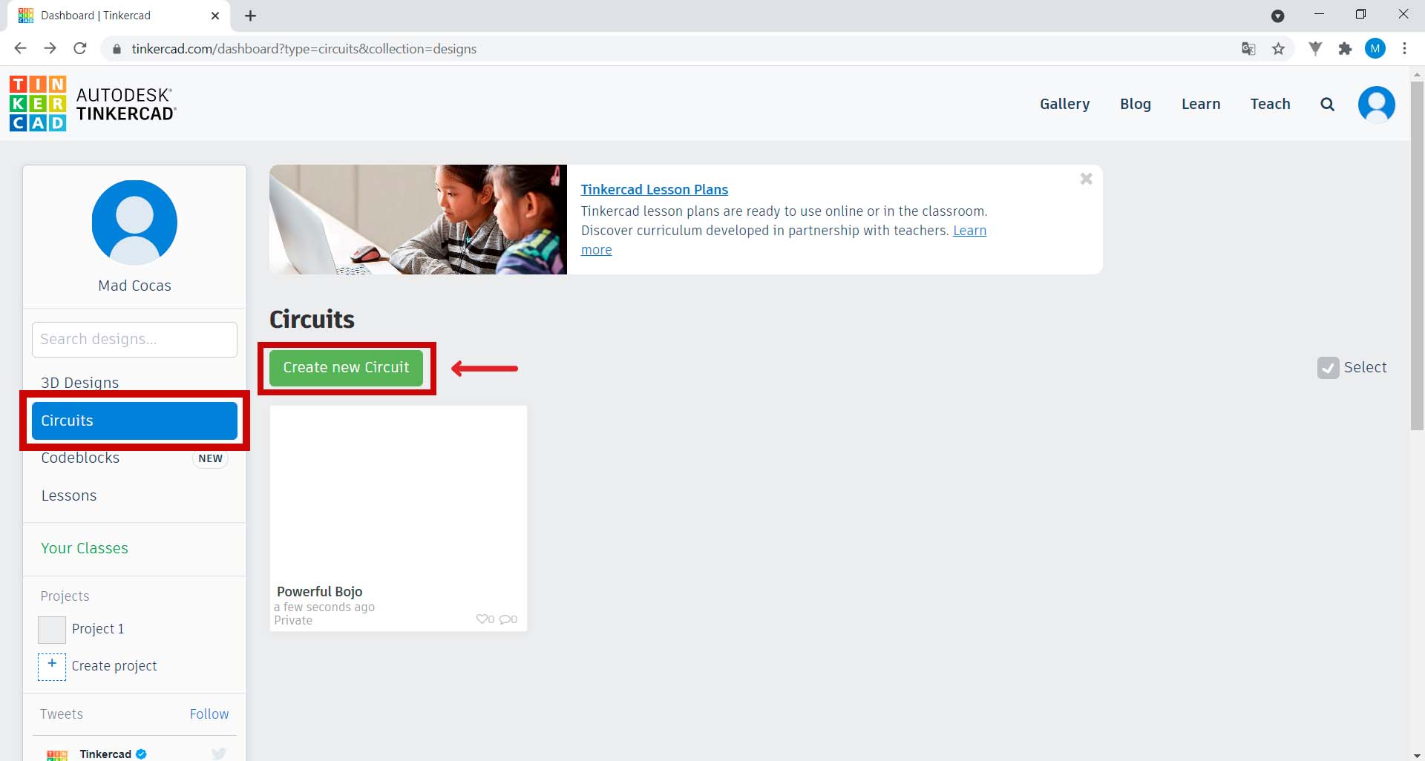This screenshot has width=1425, height=761.
Task: Click the scrollbar down arrow
Action: tap(1417, 754)
